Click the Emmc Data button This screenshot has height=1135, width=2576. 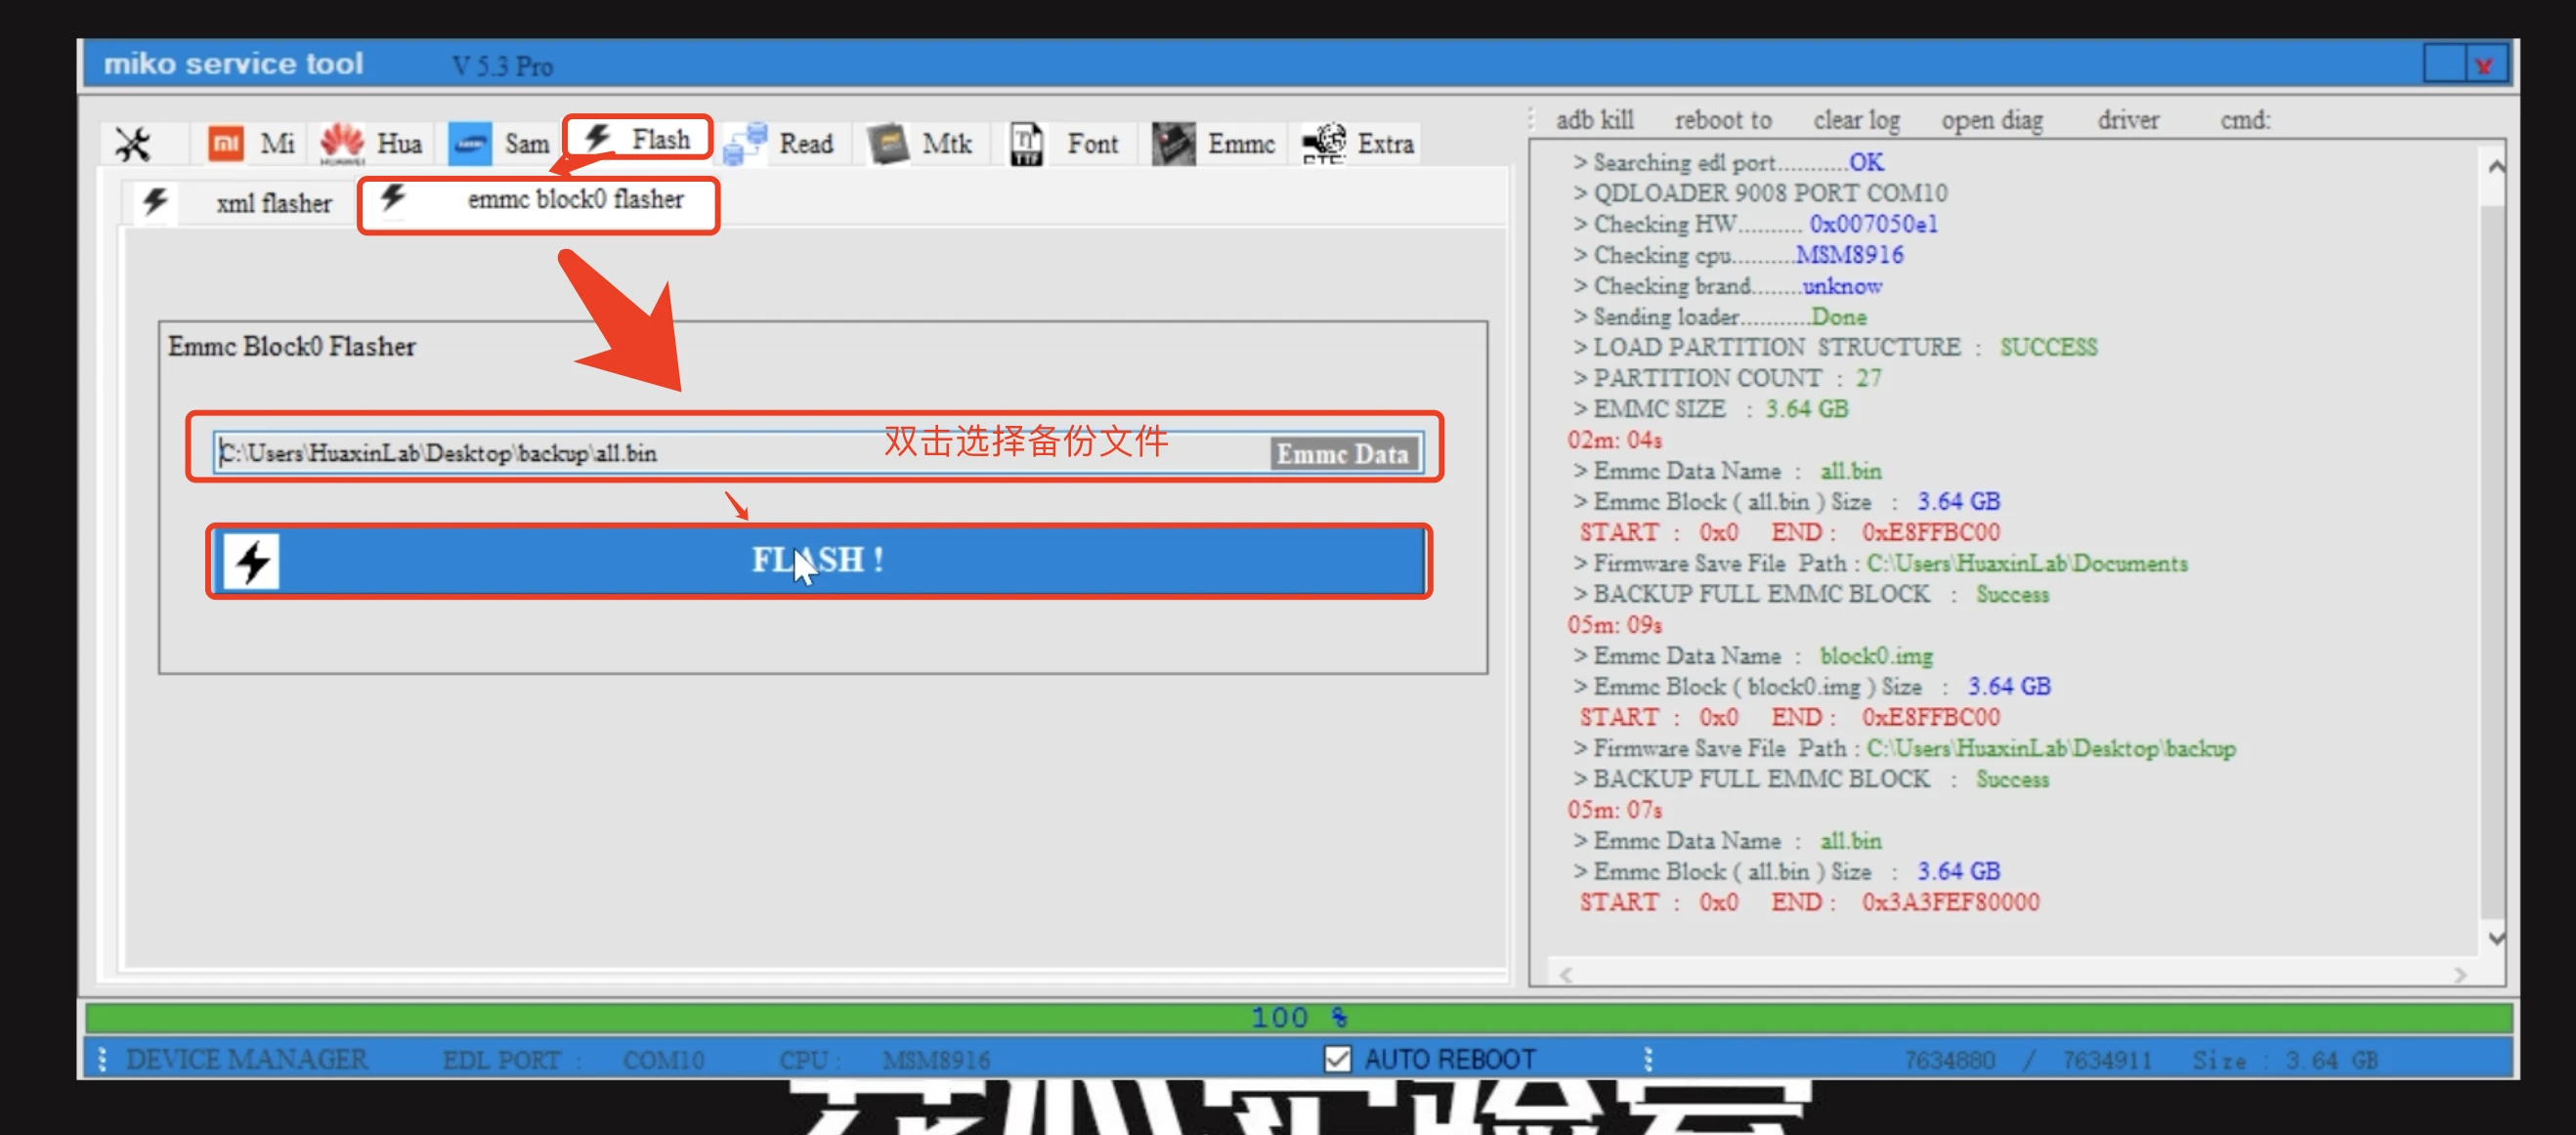pyautogui.click(x=1342, y=453)
